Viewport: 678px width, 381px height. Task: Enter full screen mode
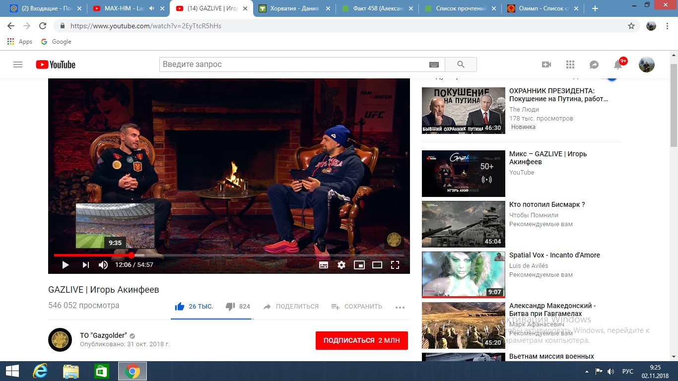[x=395, y=265]
